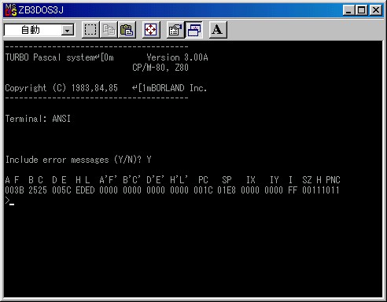Click the 'CP/M-80, Z80' text
Screen dimensions: 387x302
[x=160, y=68]
